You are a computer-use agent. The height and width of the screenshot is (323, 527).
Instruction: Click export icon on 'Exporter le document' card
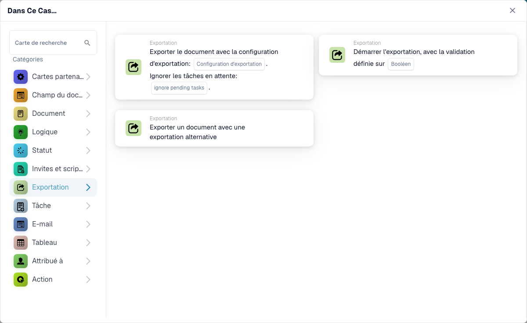[134, 67]
